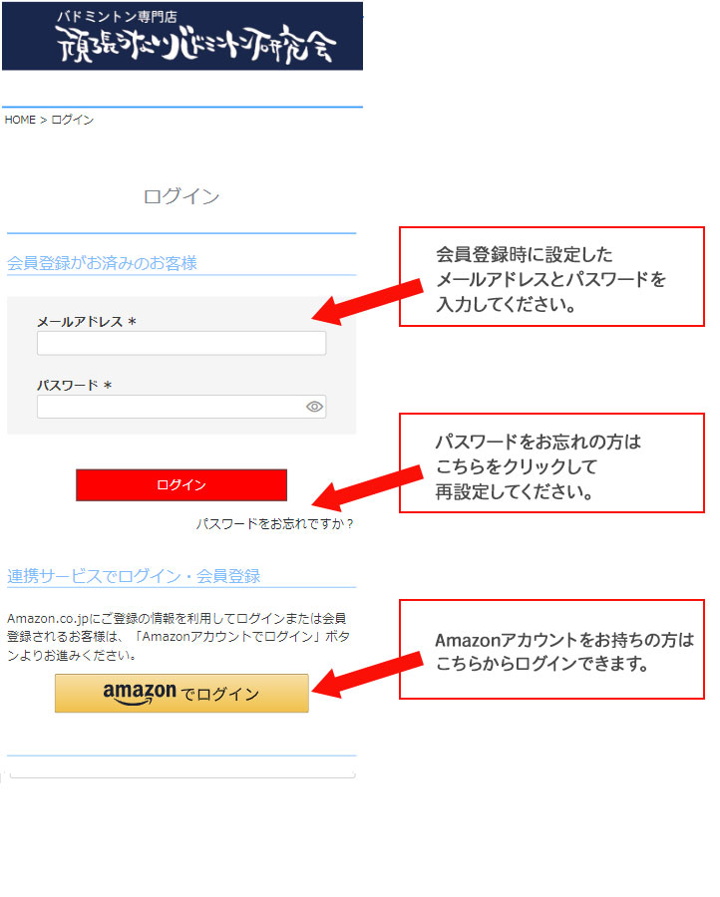Focus the メールアドレス input field
This screenshot has height=897, width=720.
(x=181, y=343)
